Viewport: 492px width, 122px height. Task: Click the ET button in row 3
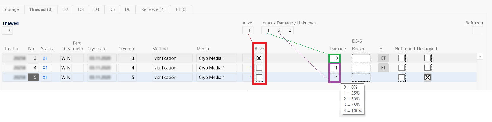(383, 58)
